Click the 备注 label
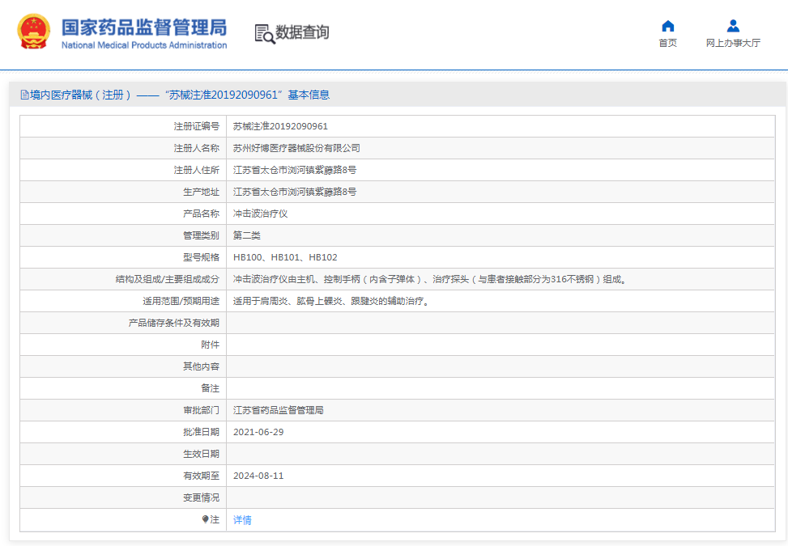This screenshot has width=788, height=546. click(x=210, y=388)
